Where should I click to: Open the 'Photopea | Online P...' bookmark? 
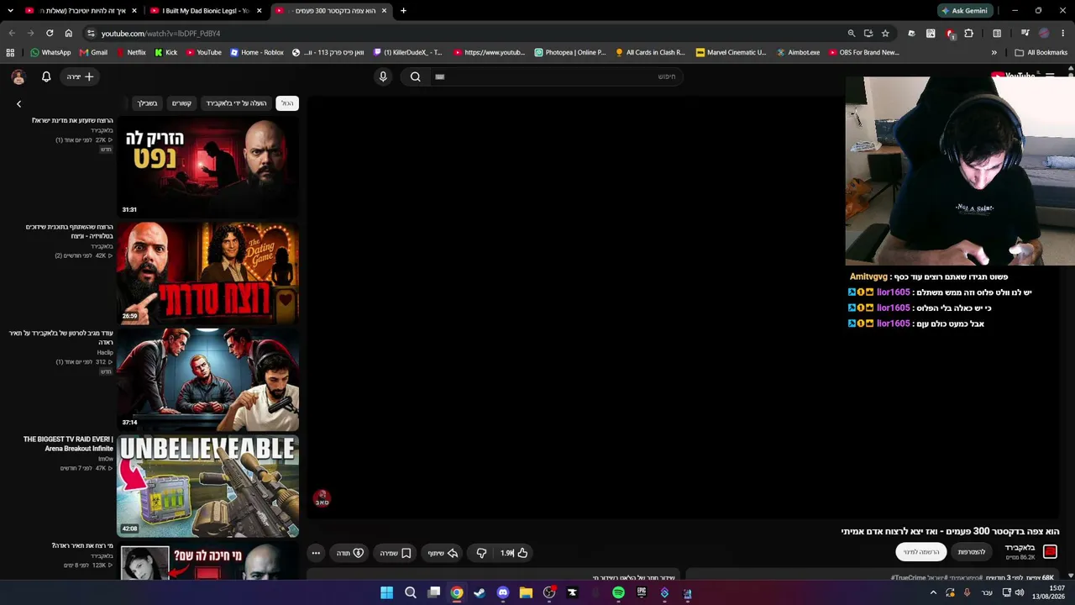coord(569,52)
